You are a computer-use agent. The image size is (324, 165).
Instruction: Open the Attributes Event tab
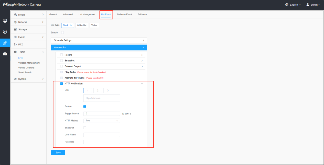(124, 15)
